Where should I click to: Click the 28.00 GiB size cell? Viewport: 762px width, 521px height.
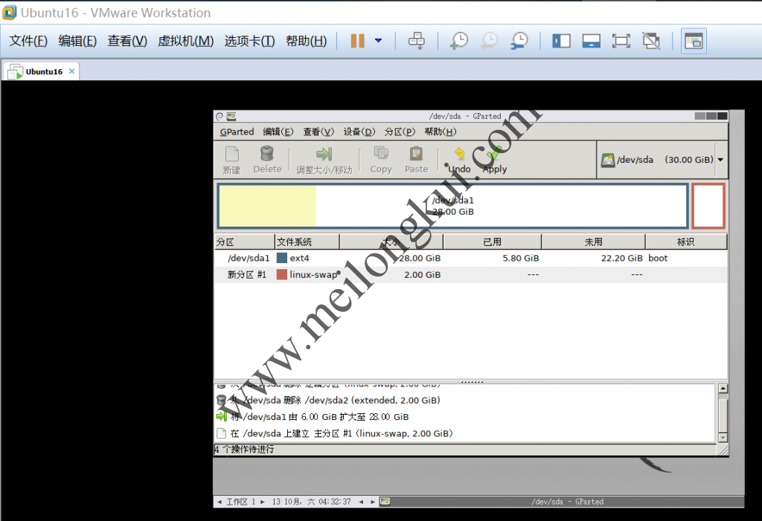420,258
